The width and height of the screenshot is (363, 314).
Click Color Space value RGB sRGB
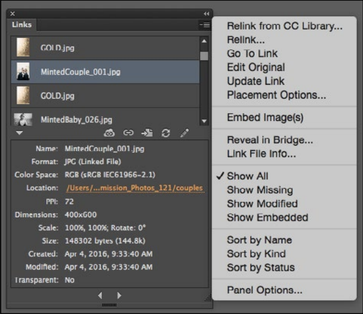tap(110, 174)
